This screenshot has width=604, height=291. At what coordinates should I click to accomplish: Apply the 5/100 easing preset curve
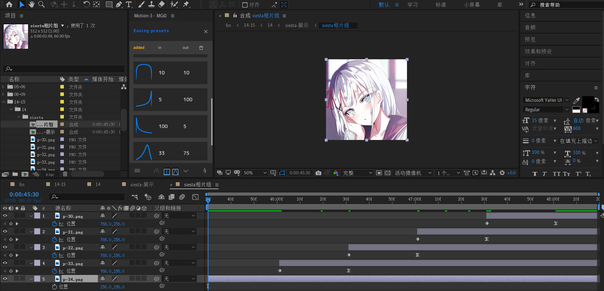click(170, 99)
